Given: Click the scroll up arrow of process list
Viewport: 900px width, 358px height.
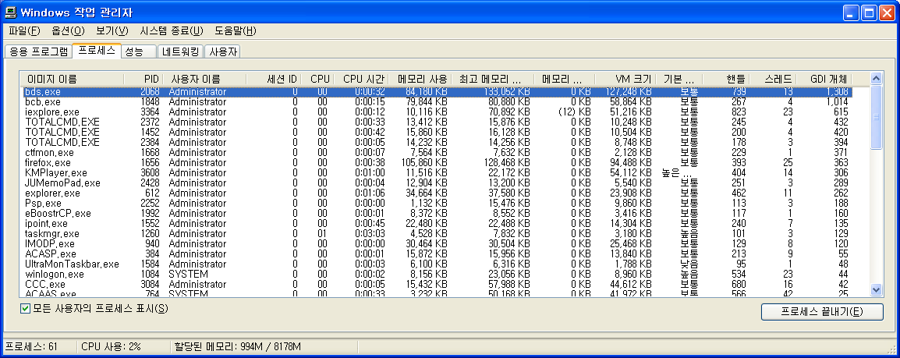Looking at the screenshot, I should tap(876, 78).
